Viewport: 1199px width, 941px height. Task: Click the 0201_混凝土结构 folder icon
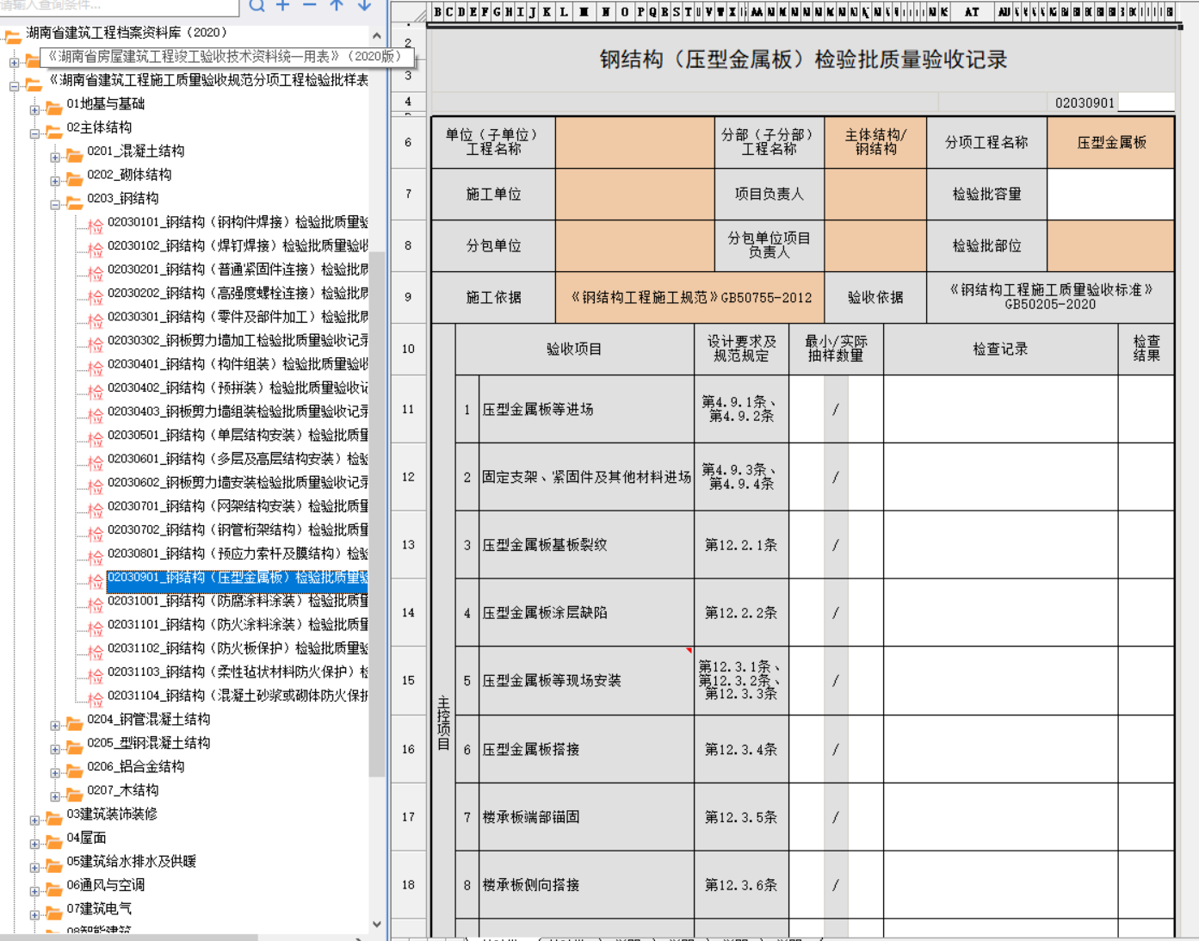[74, 153]
